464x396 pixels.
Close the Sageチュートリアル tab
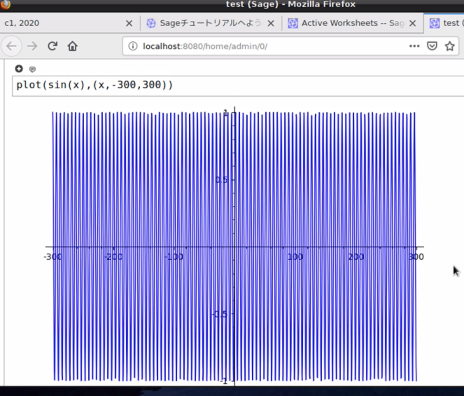coord(271,23)
